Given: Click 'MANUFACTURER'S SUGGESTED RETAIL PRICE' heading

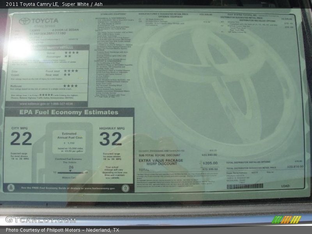Looking at the screenshot, I should (163, 14).
